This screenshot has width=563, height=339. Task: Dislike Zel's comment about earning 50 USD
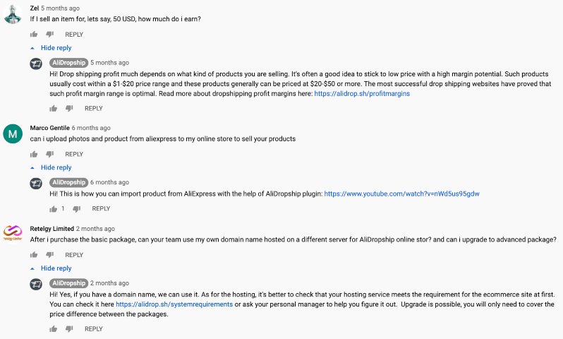coord(49,34)
